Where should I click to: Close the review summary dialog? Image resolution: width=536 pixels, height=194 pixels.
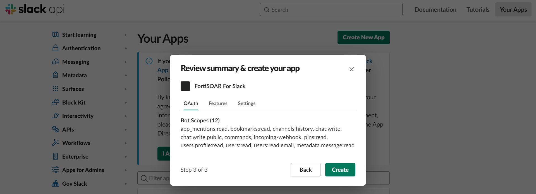click(351, 69)
